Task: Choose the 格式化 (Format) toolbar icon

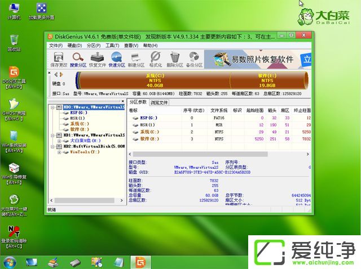Action: pos(156,59)
